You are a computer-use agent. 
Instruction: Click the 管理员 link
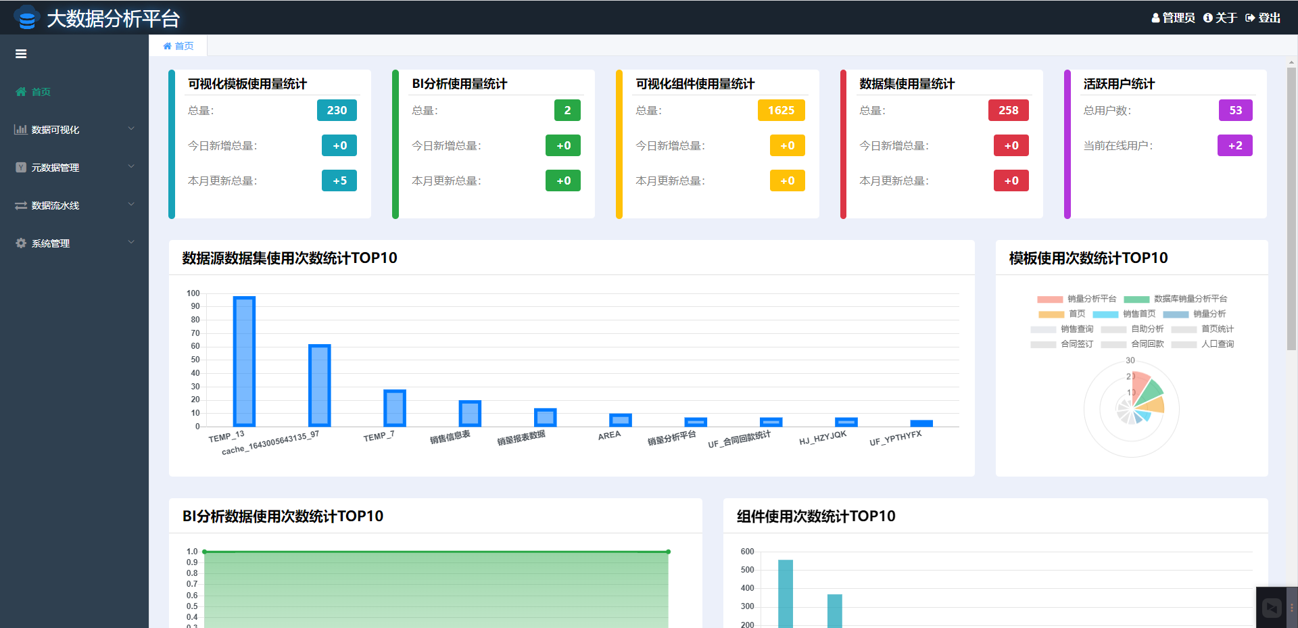tap(1174, 18)
